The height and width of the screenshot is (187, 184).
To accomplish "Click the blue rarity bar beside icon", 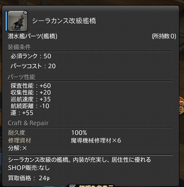I will (x=6, y=21).
